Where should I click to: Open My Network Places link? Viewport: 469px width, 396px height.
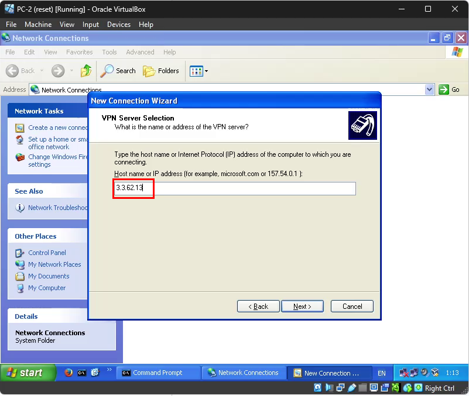coord(54,264)
